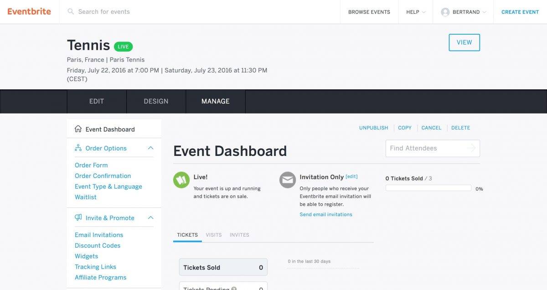Switch to the Visits tab
Screen dimensions: 547x290
pos(213,235)
